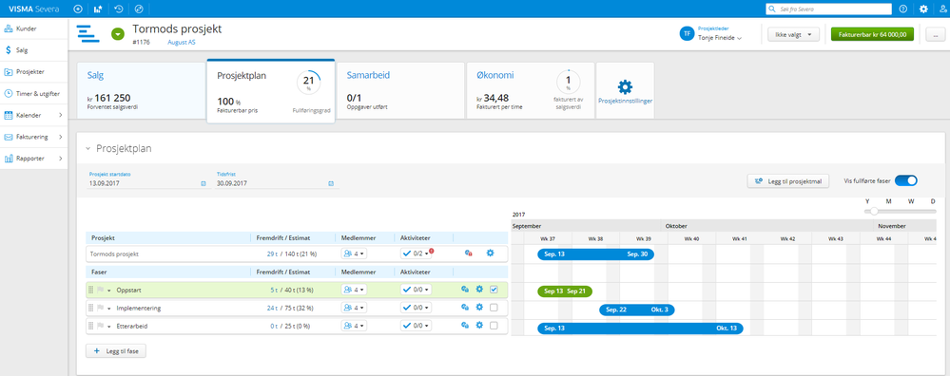
Task: Expand the Kalender sidebar submenu
Action: coord(60,115)
